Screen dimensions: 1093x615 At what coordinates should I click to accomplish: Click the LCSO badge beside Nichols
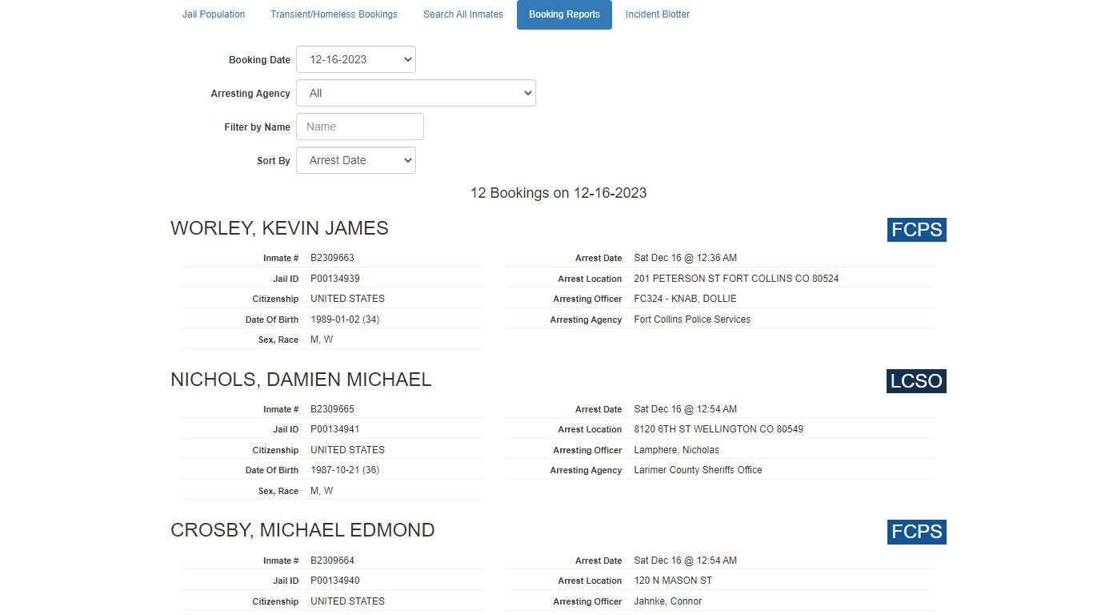pos(916,381)
